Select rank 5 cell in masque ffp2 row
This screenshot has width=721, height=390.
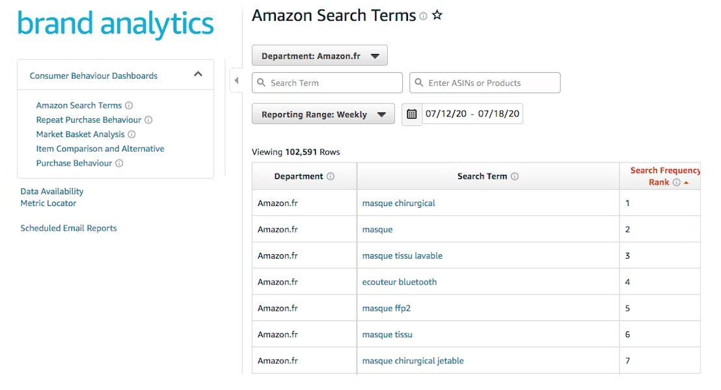click(x=660, y=308)
